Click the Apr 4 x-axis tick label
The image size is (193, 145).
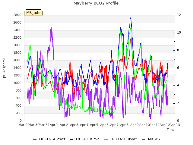click(x=84, y=125)
